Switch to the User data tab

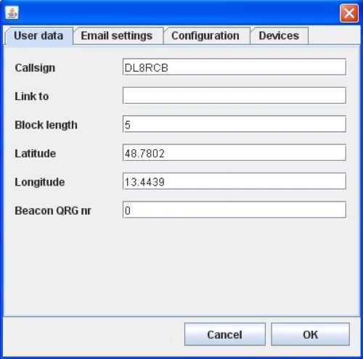coord(38,36)
